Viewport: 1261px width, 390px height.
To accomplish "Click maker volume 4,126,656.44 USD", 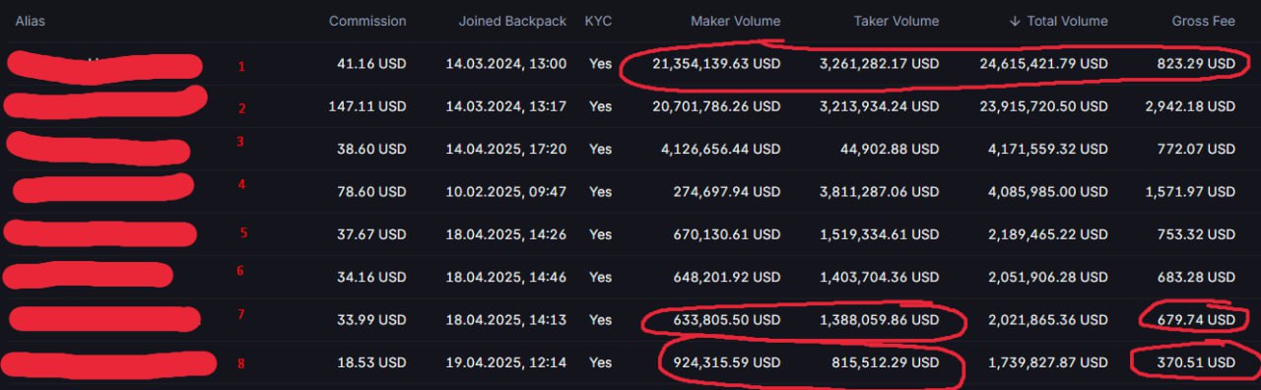I will tap(720, 149).
